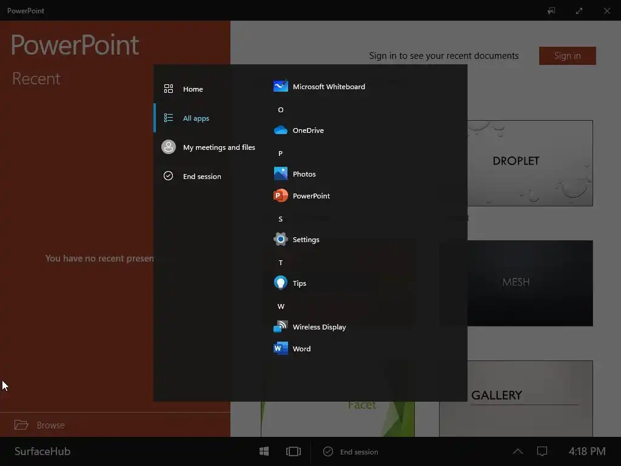Launch Wireless Display app icon
Screen dimensions: 621x466
(280, 326)
